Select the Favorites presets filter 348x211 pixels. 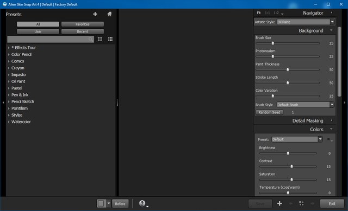(83, 24)
